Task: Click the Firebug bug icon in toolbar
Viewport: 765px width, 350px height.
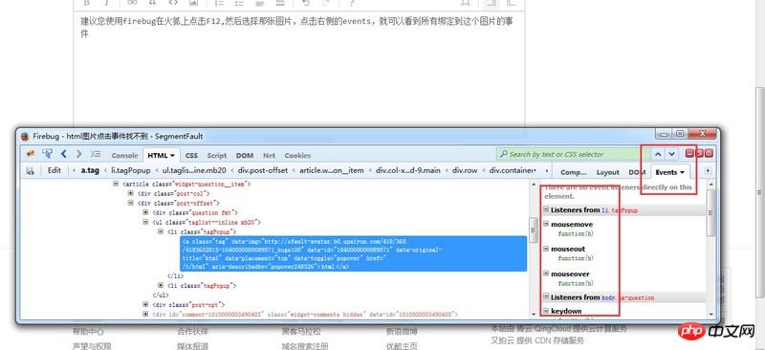Action: 31,154
